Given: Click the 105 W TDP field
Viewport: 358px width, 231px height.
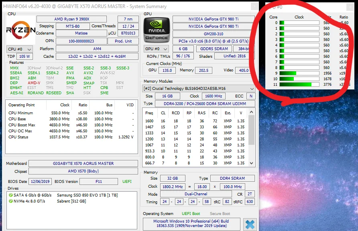Looking at the screenshot, I should point(24,56).
